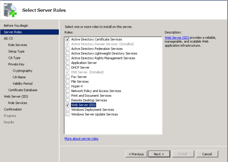Check Network Policy and Access Services
Screen dimensions: 228x162
point(67,91)
